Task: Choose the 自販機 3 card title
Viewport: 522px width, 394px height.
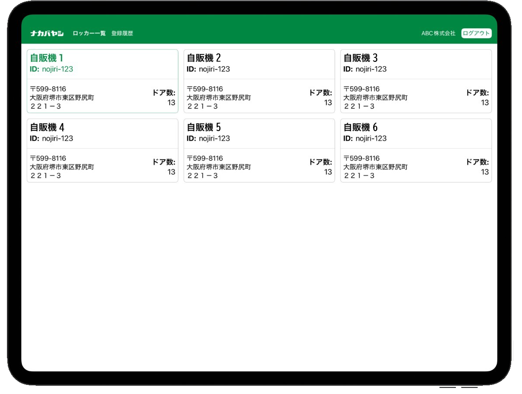Action: coord(360,58)
